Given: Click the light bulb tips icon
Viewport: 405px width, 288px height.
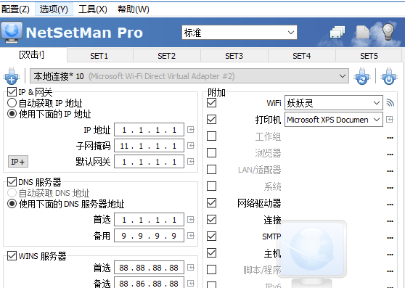Looking at the screenshot, I should coord(388,32).
